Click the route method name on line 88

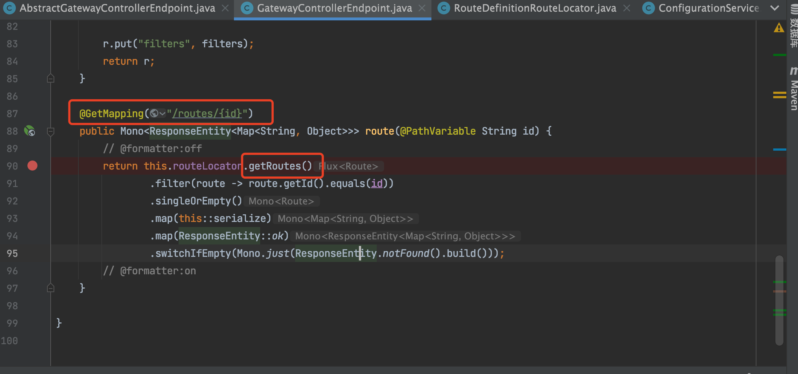pos(380,131)
